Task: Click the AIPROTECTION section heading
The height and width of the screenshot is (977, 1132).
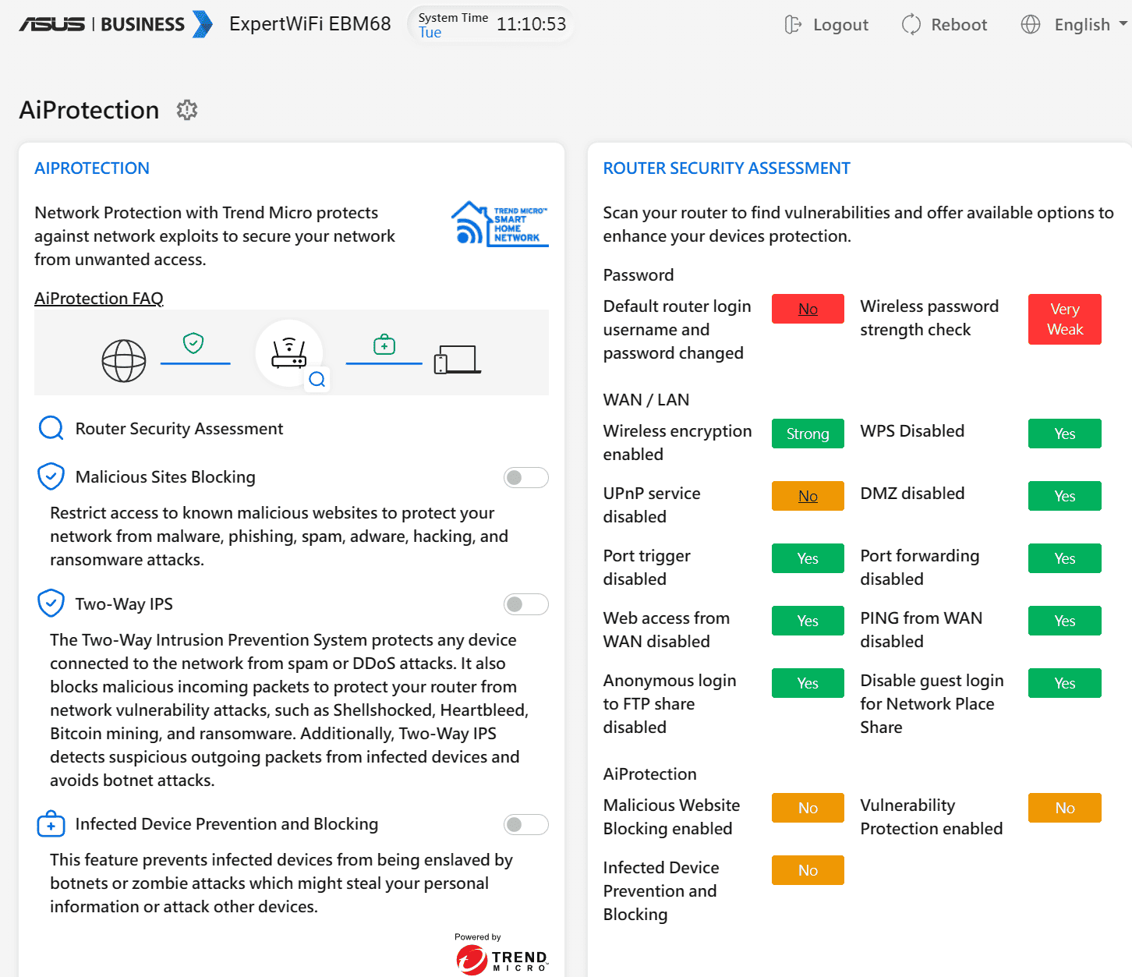Action: click(92, 168)
